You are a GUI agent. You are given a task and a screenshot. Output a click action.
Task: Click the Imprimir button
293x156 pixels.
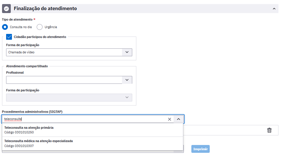point(200,149)
